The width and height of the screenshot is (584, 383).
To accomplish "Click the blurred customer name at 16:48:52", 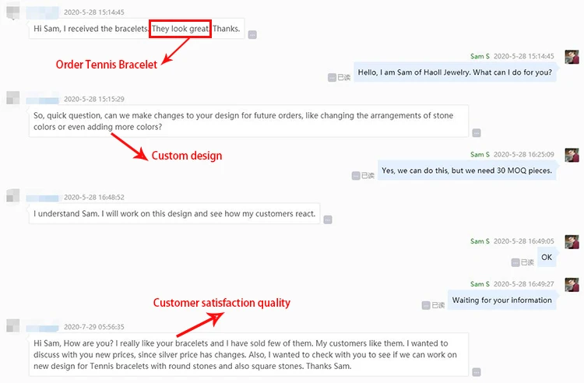I will [43, 197].
